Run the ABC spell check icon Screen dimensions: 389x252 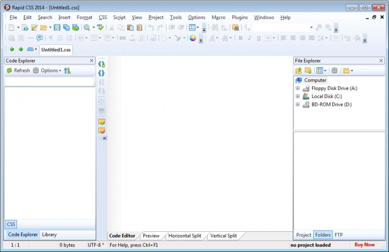pyautogui.click(x=101, y=27)
